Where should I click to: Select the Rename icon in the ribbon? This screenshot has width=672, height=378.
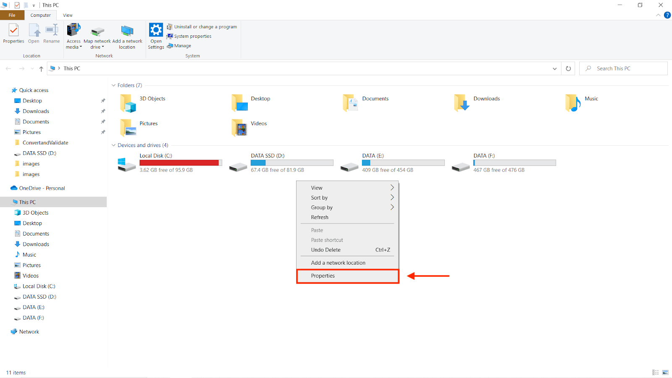click(52, 34)
